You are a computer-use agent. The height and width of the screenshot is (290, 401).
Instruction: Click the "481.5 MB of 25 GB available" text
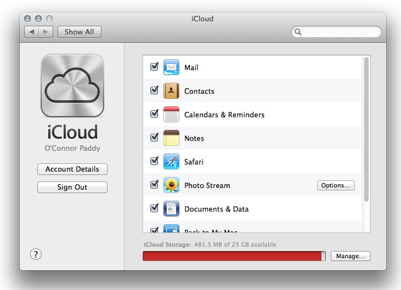coord(235,244)
